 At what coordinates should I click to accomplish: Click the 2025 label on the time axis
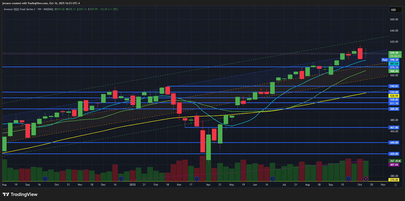point(132,185)
